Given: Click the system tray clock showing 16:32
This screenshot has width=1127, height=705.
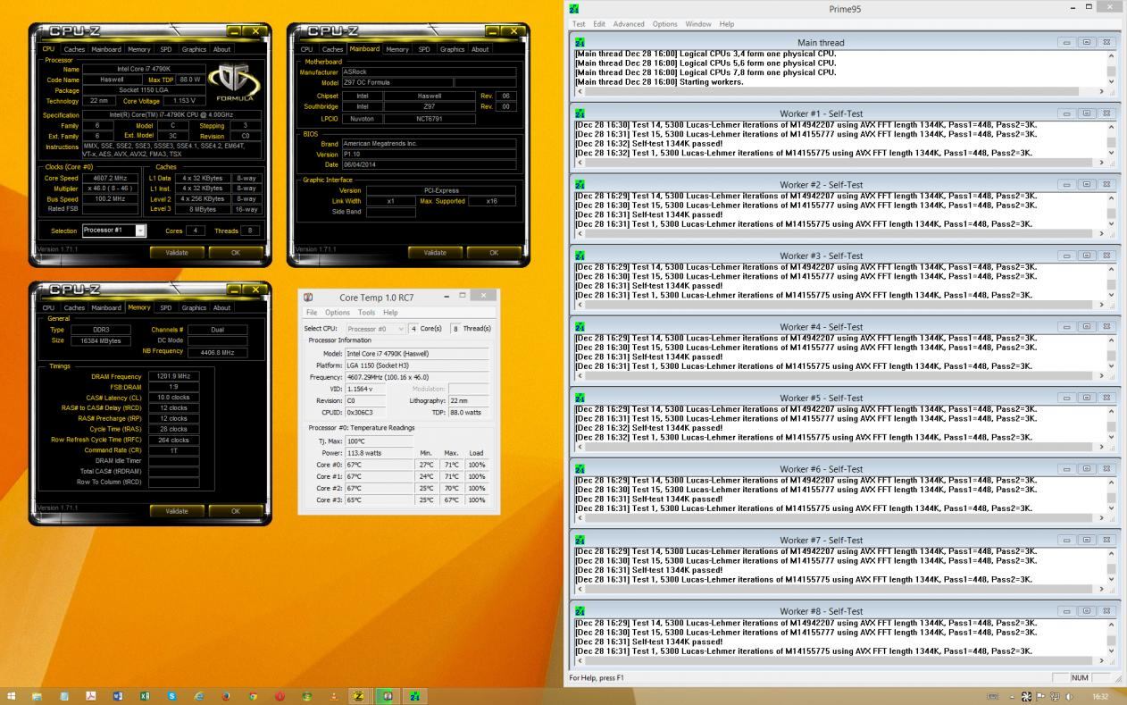Looking at the screenshot, I should click(x=1100, y=697).
